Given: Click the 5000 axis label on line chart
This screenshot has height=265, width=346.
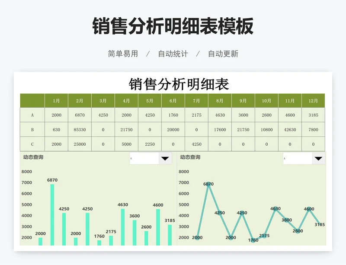Looking at the screenshot, I should point(184,204).
